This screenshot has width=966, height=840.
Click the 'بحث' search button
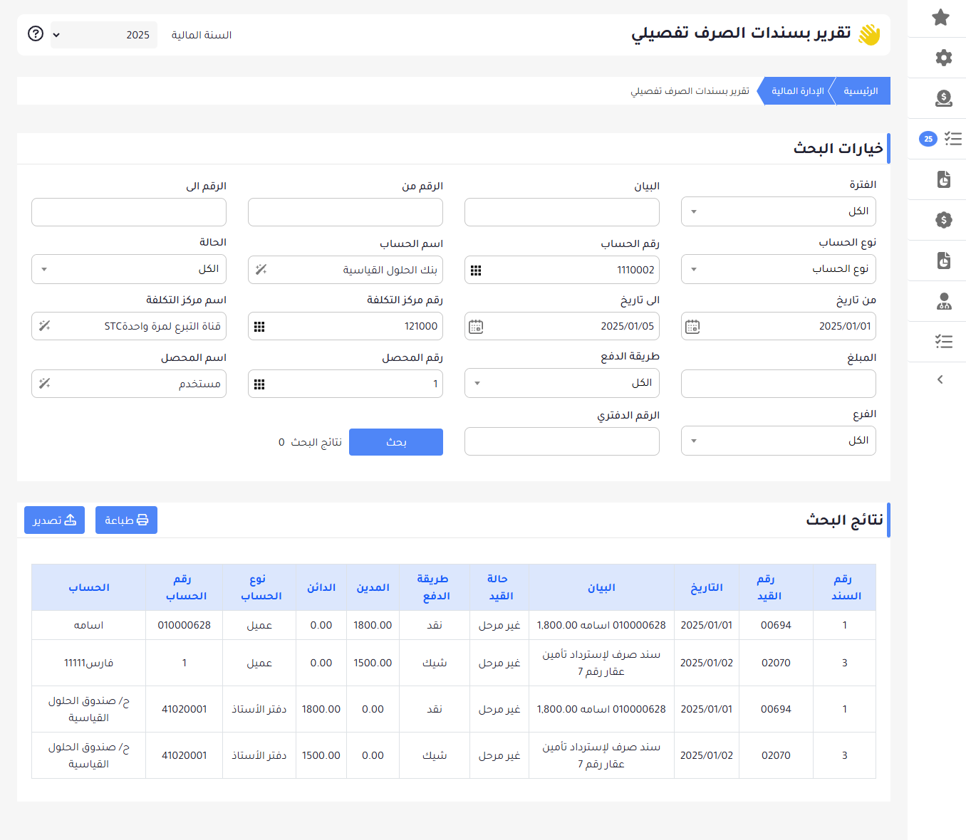click(396, 442)
